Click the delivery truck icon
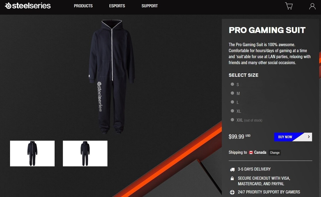The height and width of the screenshot is (197, 321). click(232, 170)
